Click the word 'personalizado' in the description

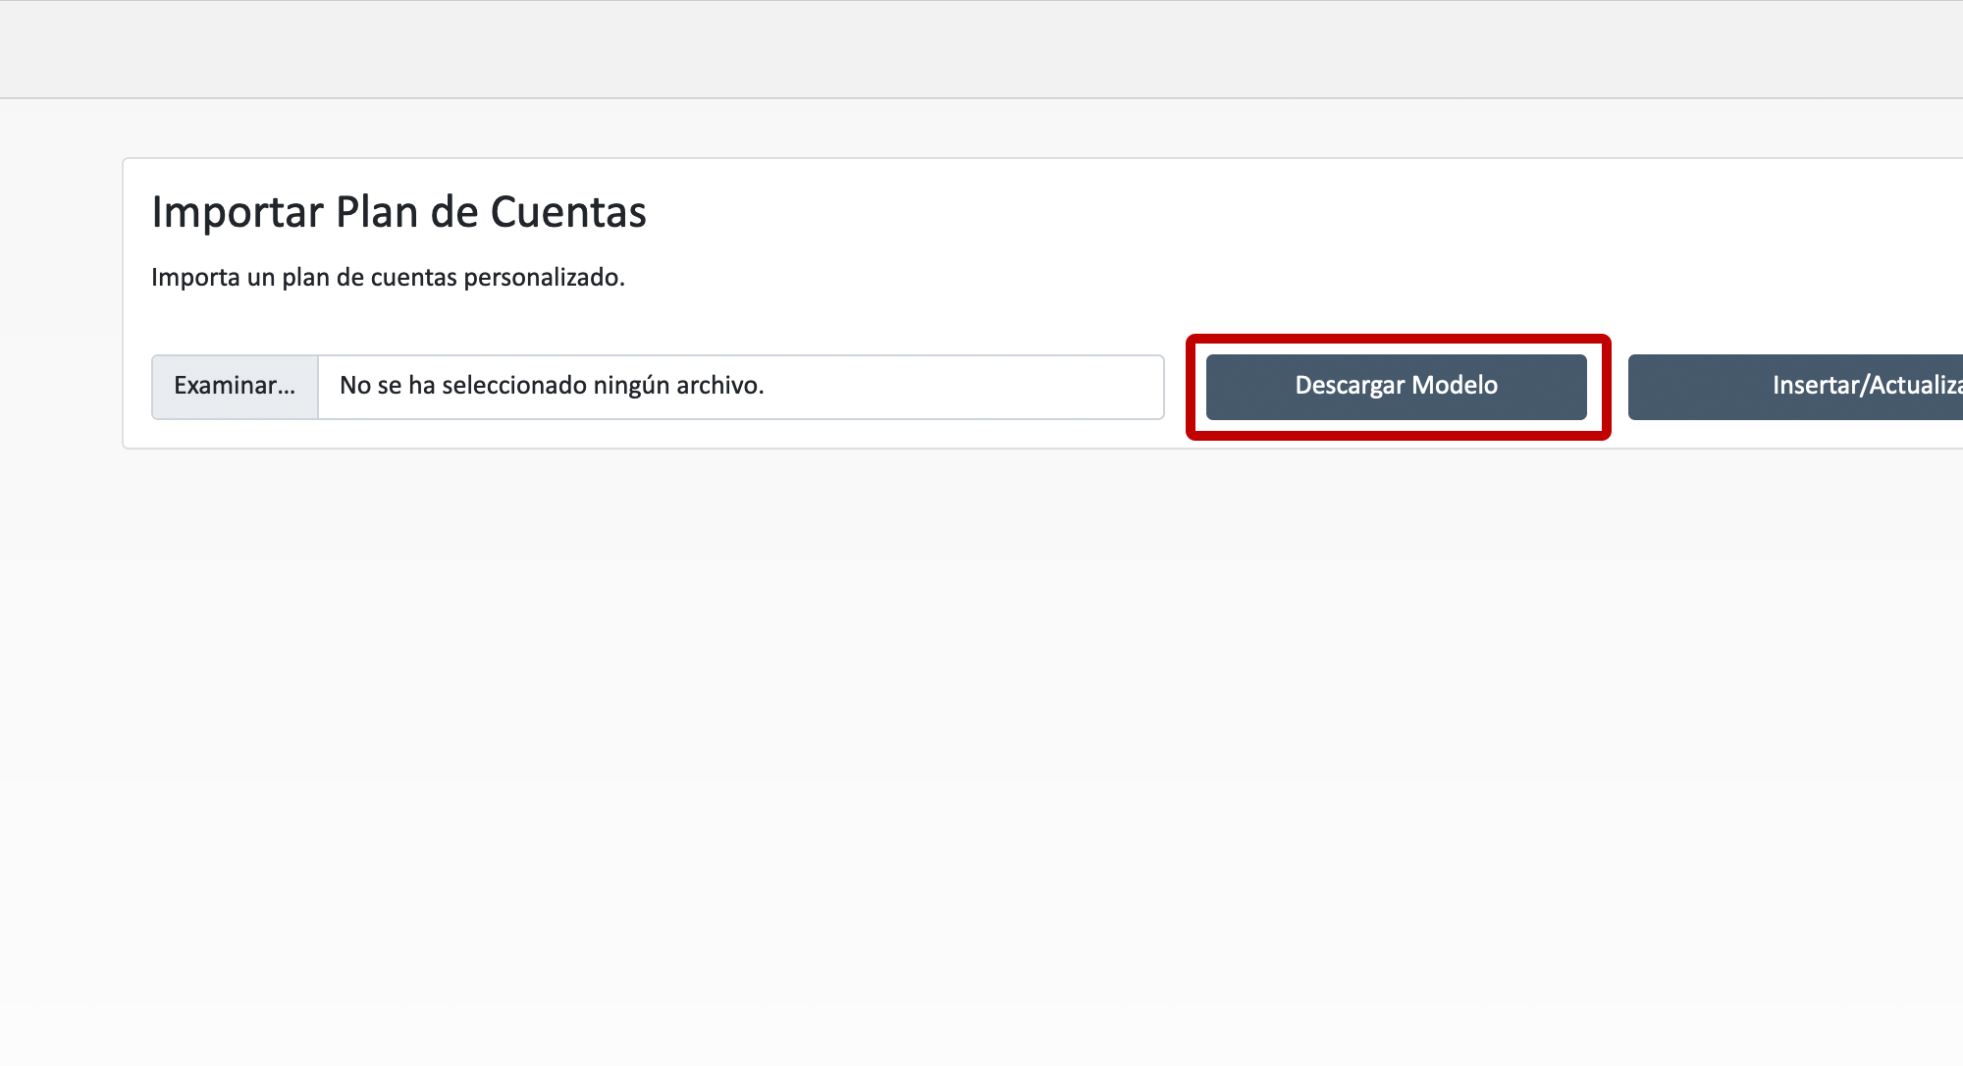click(544, 278)
